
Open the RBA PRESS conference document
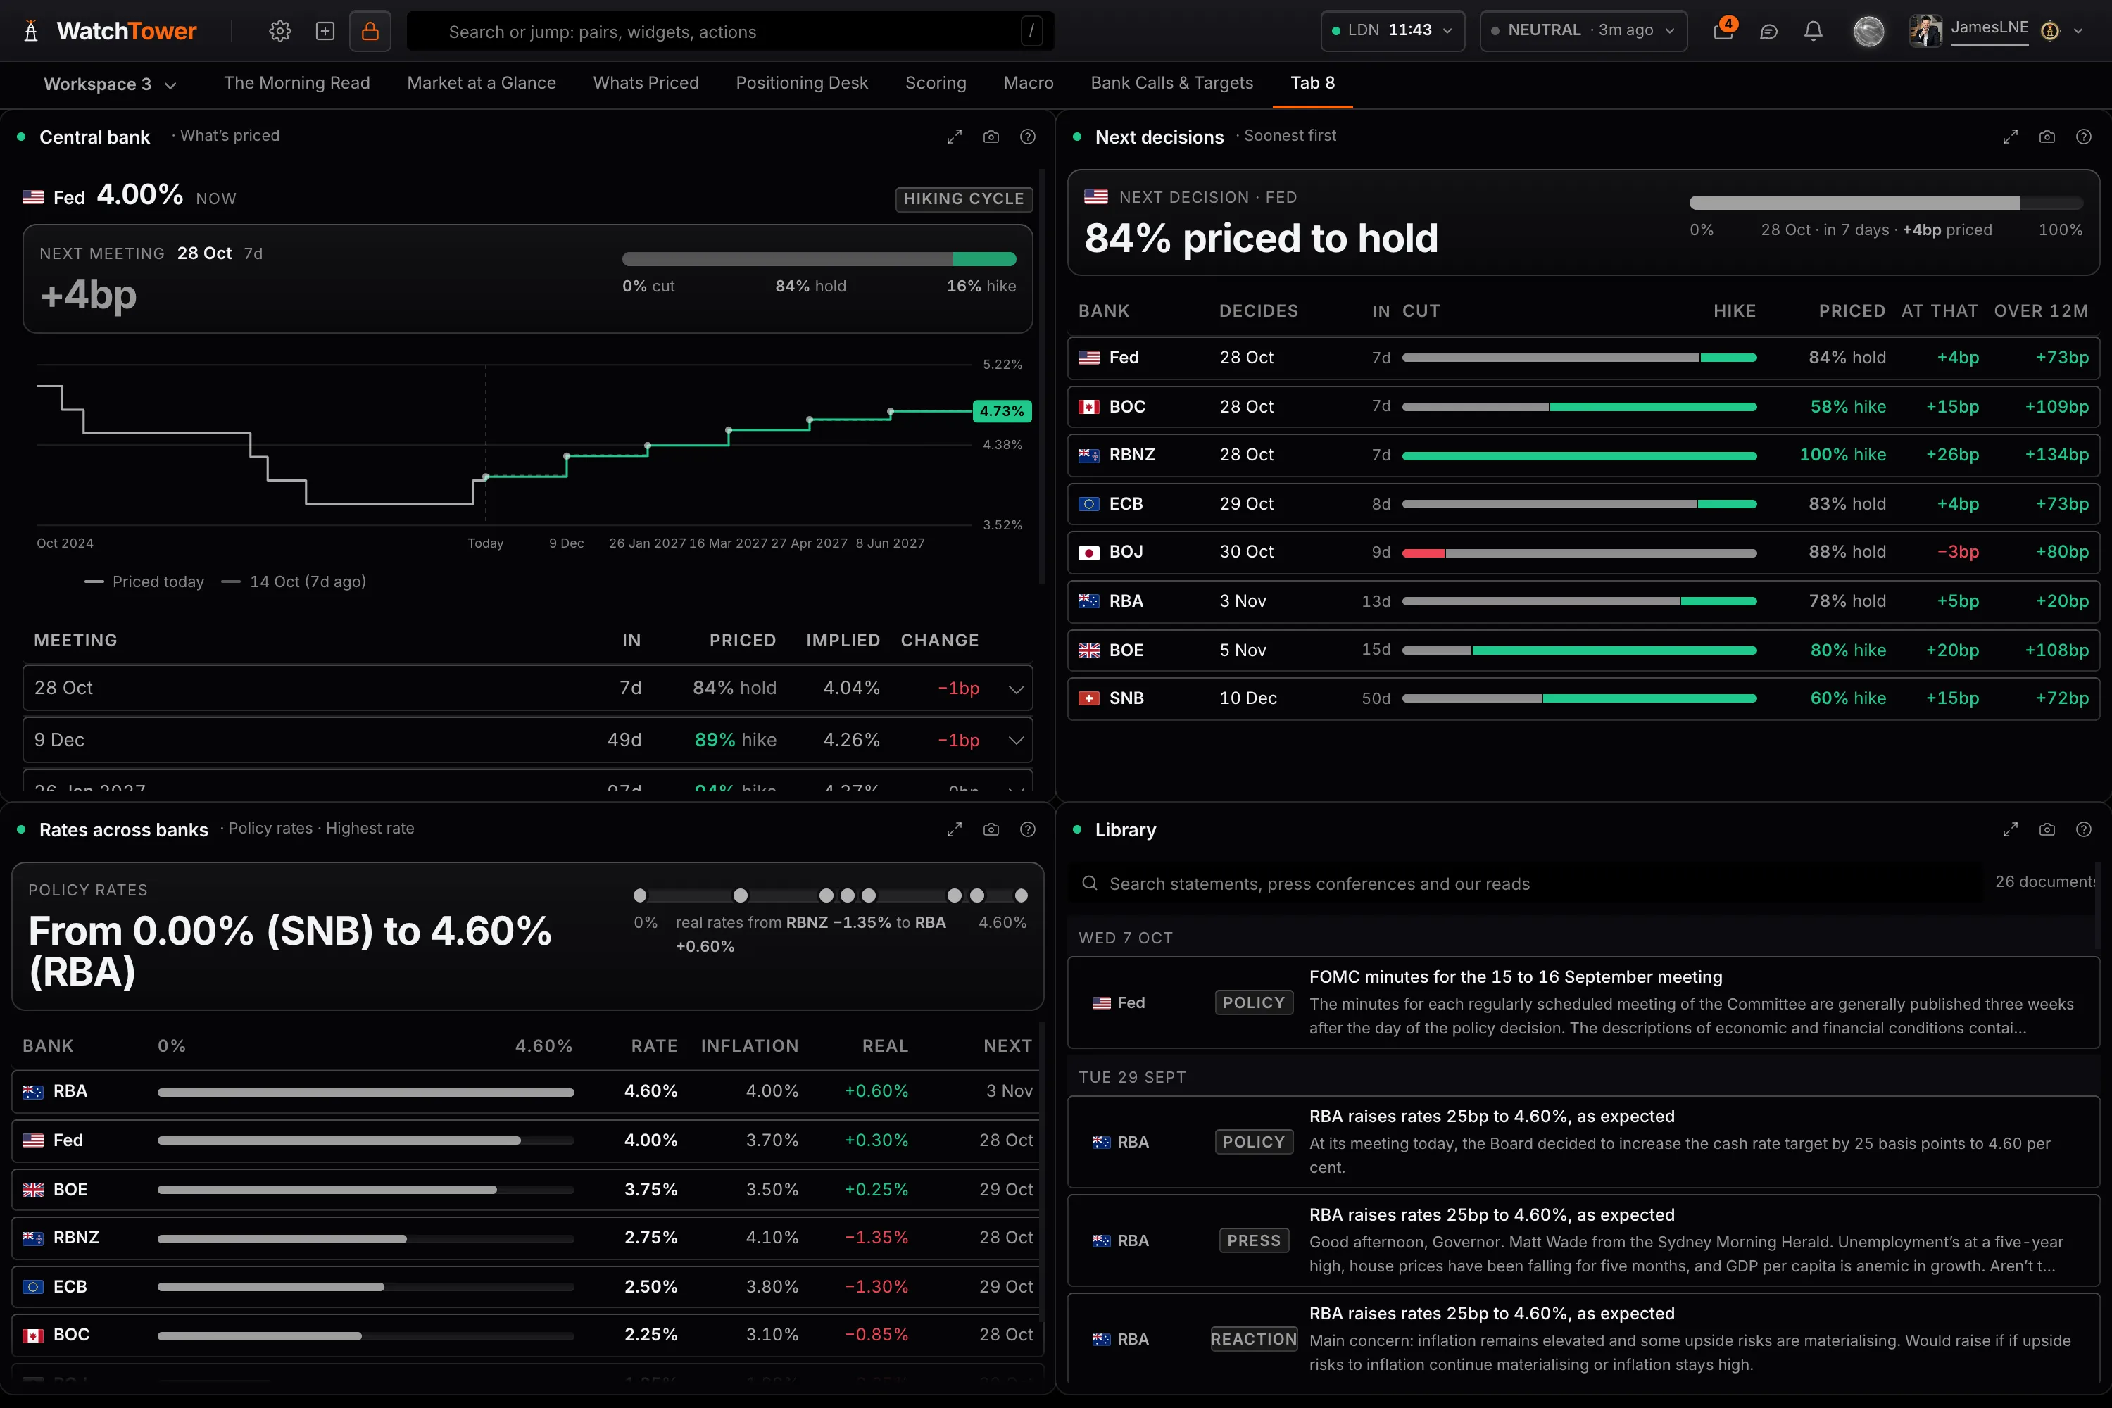click(1583, 1240)
